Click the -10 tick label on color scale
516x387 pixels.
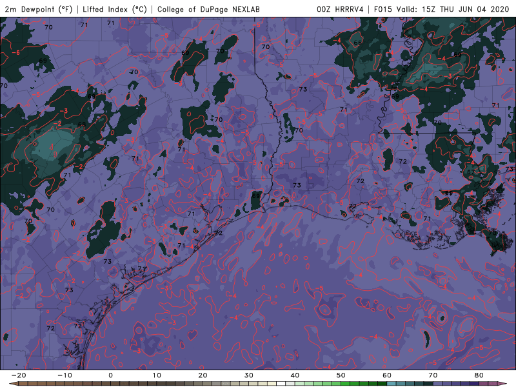point(64,375)
